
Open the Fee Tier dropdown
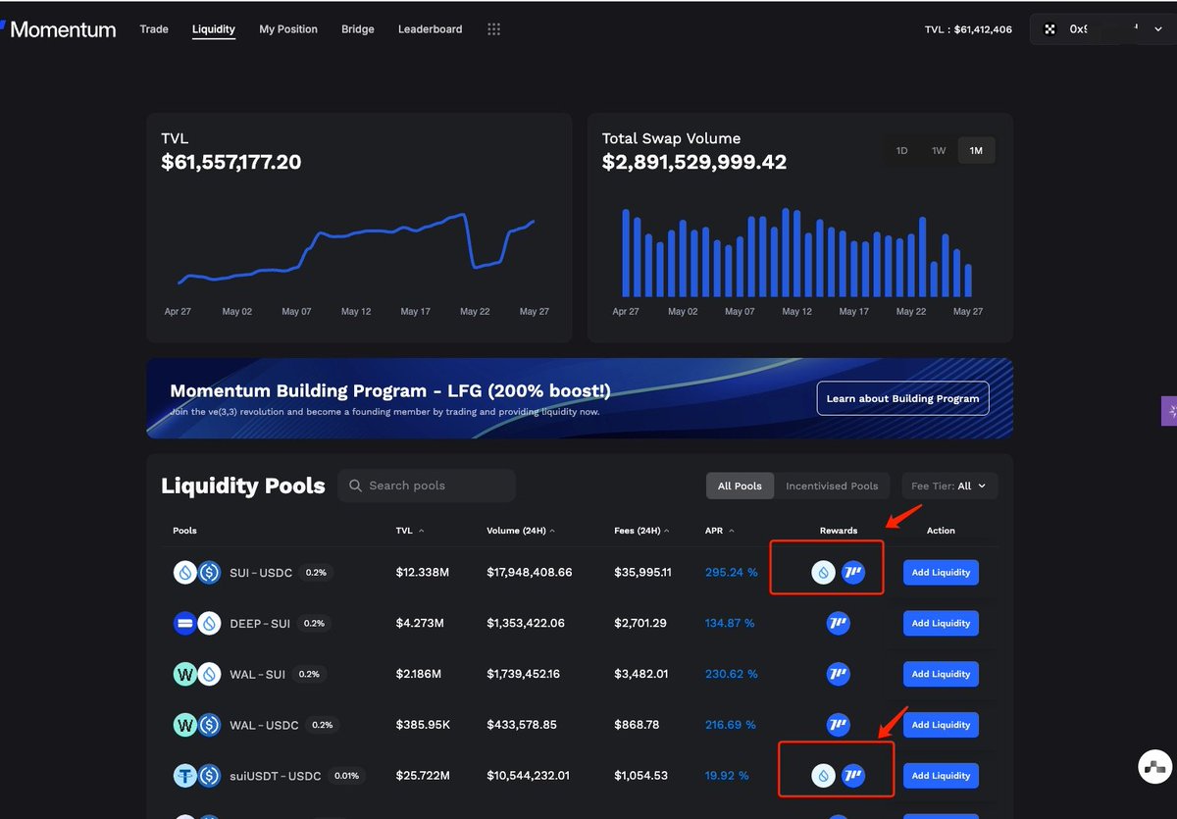[949, 486]
